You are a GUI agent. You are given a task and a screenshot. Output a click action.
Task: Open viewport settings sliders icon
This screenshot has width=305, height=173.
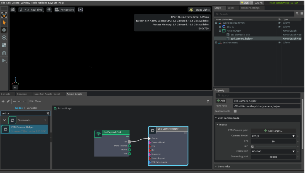click(x=13, y=10)
